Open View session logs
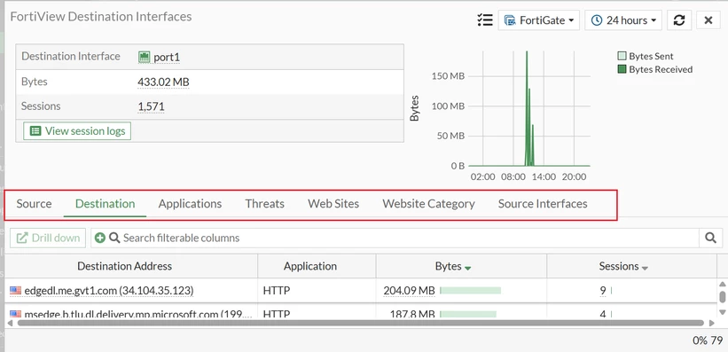The height and width of the screenshot is (352, 728). [77, 131]
